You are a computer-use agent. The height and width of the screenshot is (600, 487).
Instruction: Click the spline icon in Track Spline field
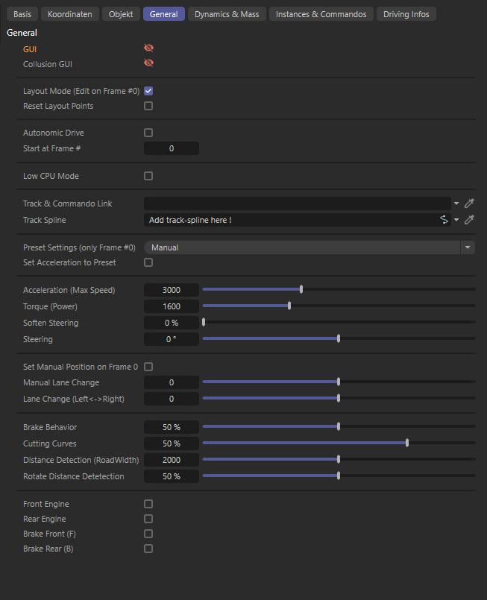click(444, 220)
